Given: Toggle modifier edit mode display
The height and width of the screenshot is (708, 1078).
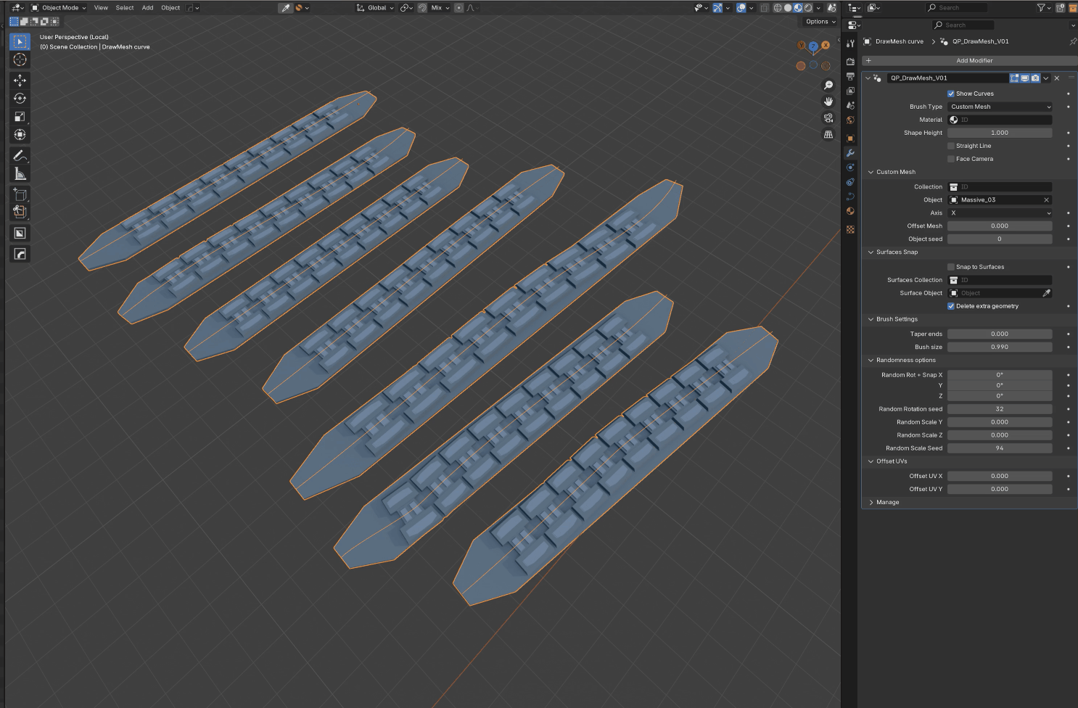Looking at the screenshot, I should (1015, 78).
